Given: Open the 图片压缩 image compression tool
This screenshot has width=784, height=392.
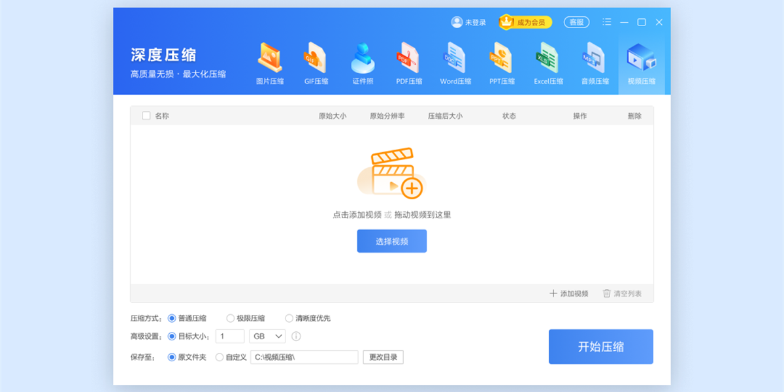Looking at the screenshot, I should (x=269, y=62).
